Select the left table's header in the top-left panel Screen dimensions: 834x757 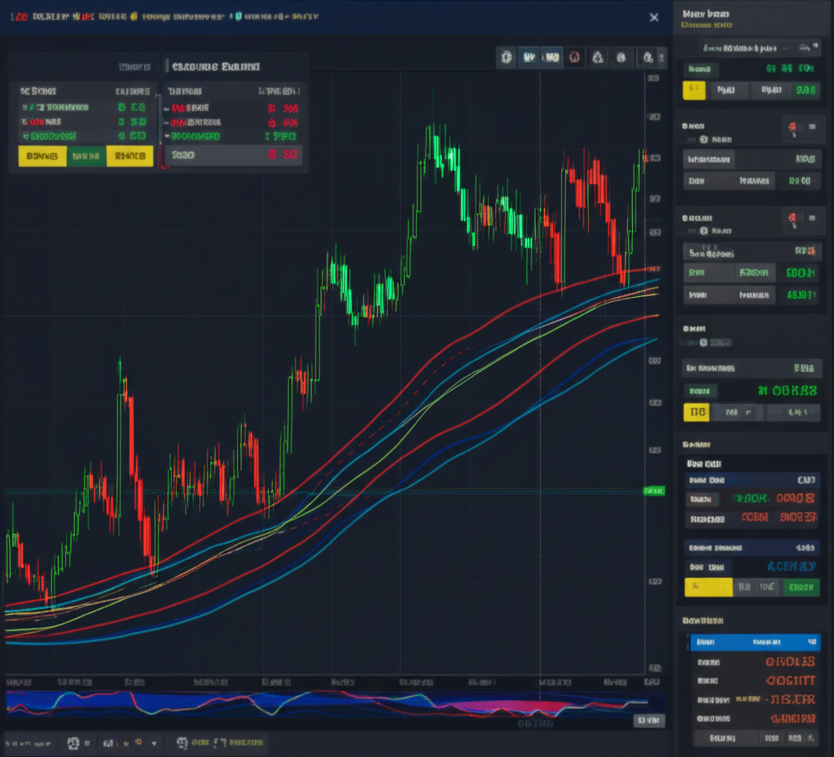134,66
